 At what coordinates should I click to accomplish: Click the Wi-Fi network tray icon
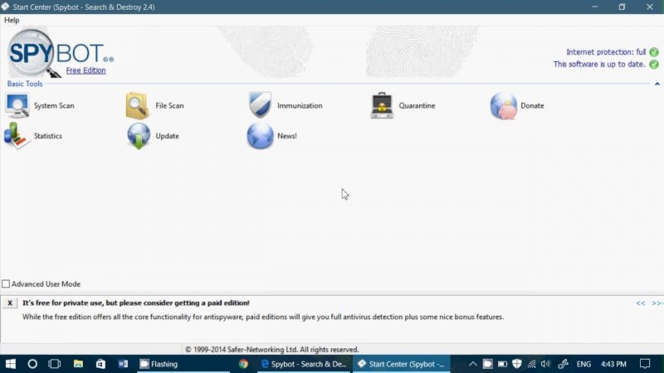coord(531,364)
